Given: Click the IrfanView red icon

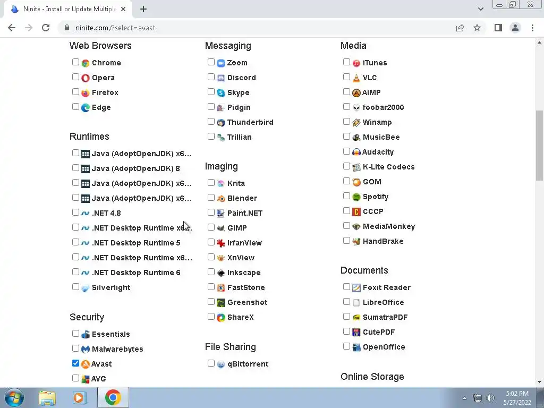Looking at the screenshot, I should tap(221, 243).
